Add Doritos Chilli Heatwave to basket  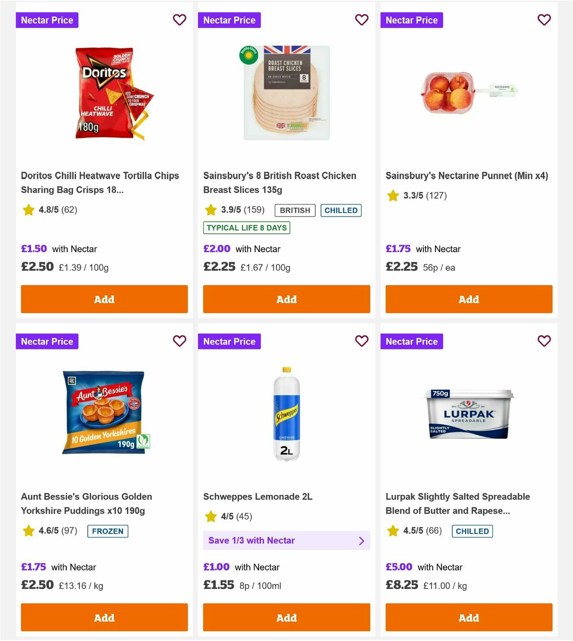coord(104,299)
